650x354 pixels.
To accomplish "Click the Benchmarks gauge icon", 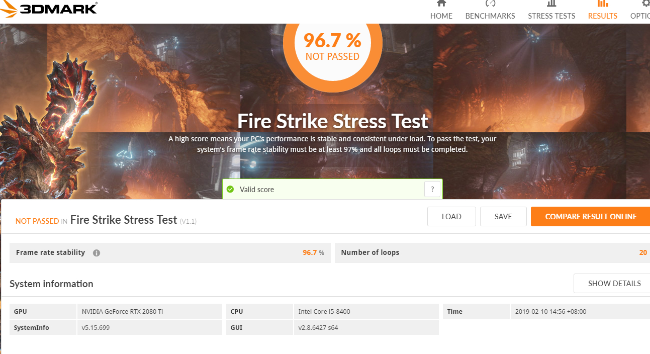I will click(490, 3).
